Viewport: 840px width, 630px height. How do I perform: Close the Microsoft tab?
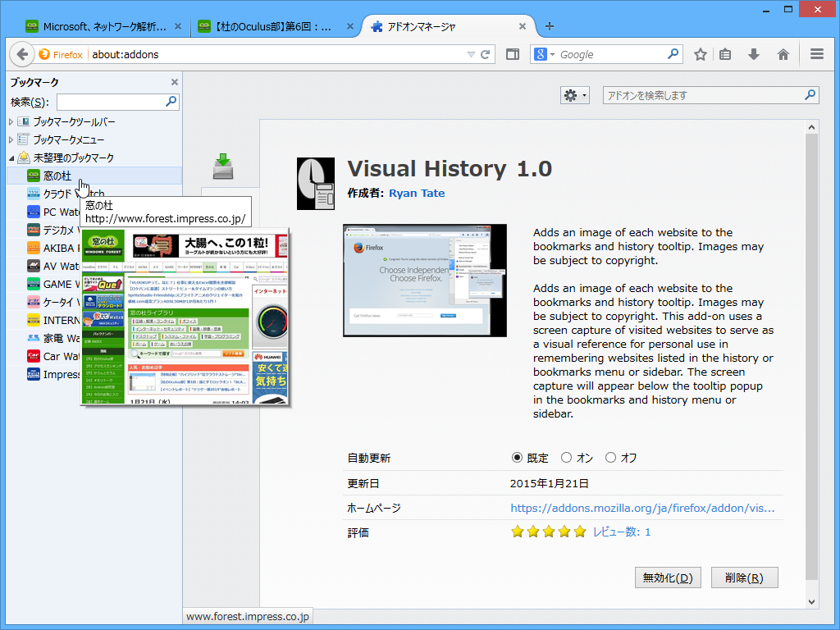(178, 26)
